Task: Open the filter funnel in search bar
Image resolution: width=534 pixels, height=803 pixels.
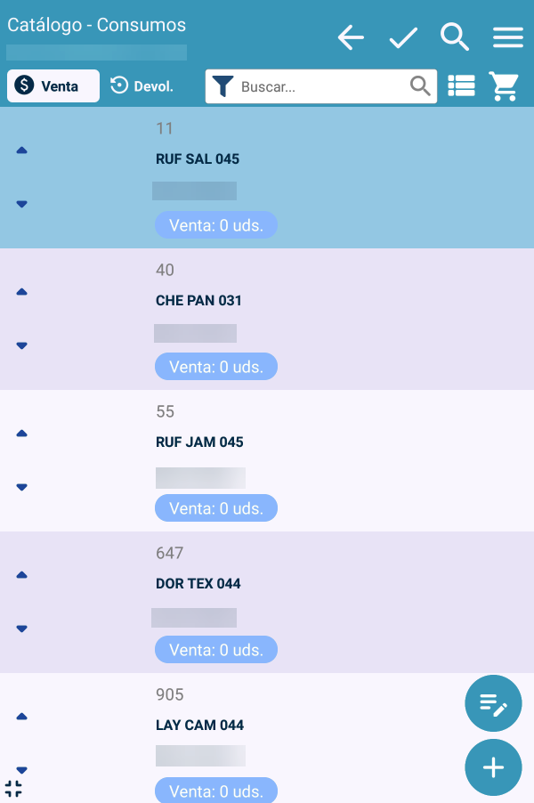Action: coord(223,86)
